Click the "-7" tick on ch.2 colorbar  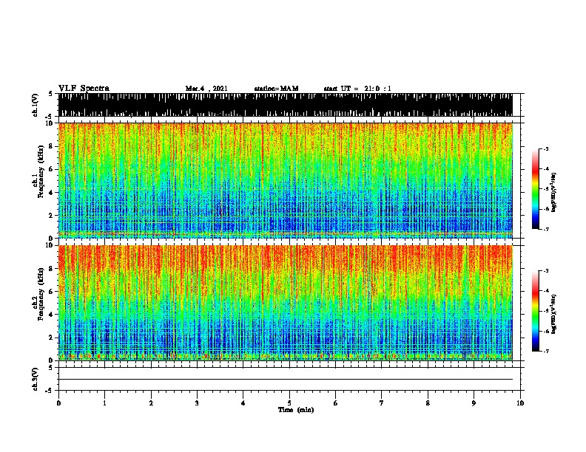tap(546, 351)
